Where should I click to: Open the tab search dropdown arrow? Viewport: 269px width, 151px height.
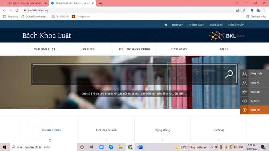point(237,3)
